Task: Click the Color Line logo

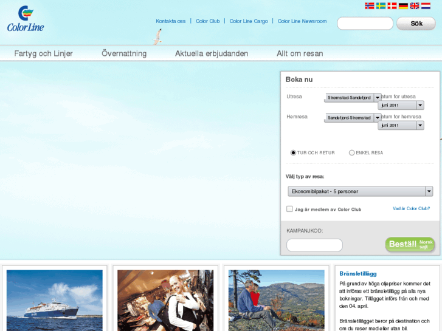Action: coord(26,19)
